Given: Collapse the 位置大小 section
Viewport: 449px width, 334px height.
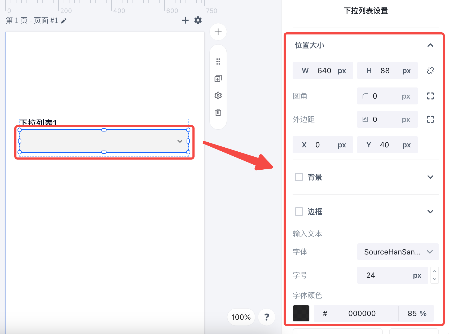Looking at the screenshot, I should (430, 45).
